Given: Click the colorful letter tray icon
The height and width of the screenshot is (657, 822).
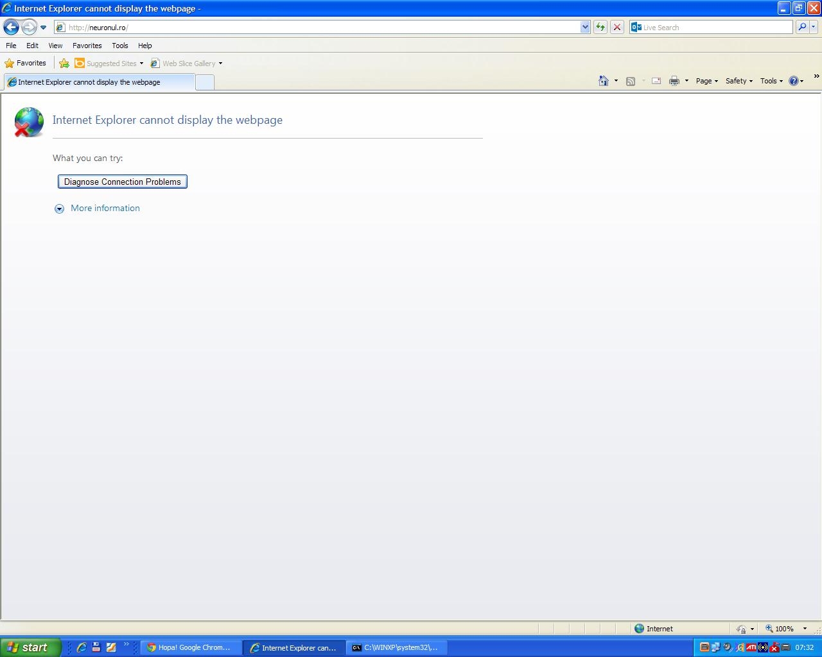Looking at the screenshot, I should 739,647.
